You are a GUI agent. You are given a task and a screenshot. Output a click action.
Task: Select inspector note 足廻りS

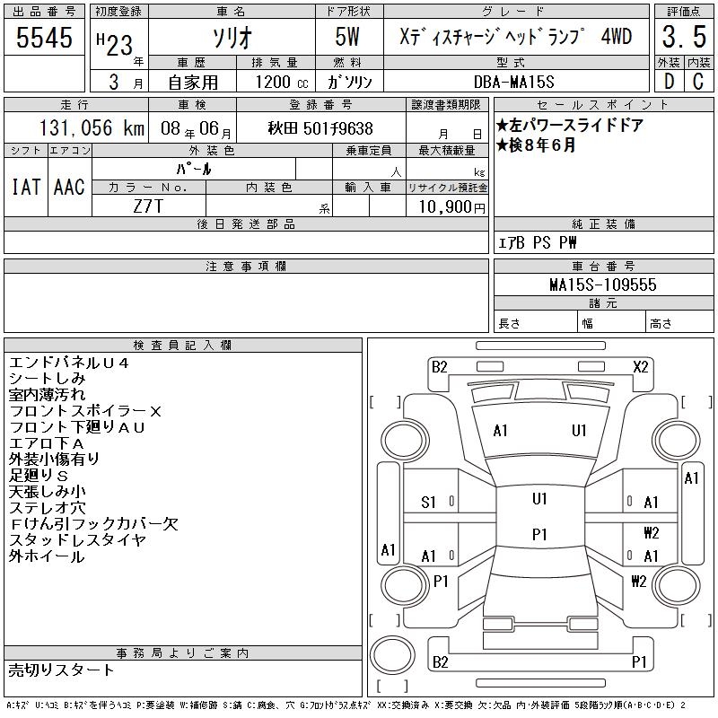click(39, 476)
